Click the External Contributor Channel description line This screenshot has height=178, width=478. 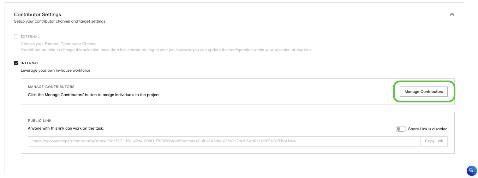[x=59, y=44]
